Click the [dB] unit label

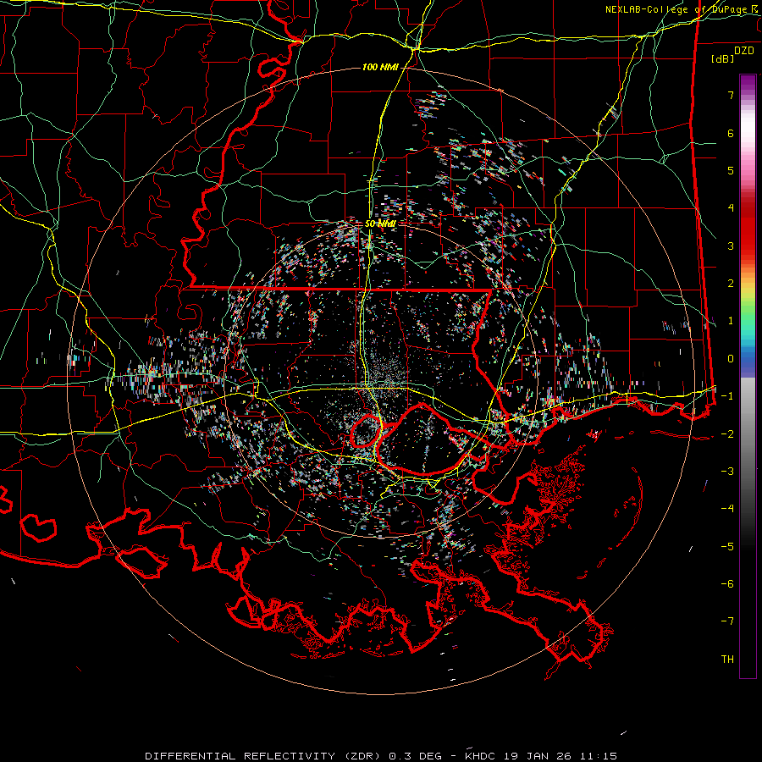[x=723, y=58]
